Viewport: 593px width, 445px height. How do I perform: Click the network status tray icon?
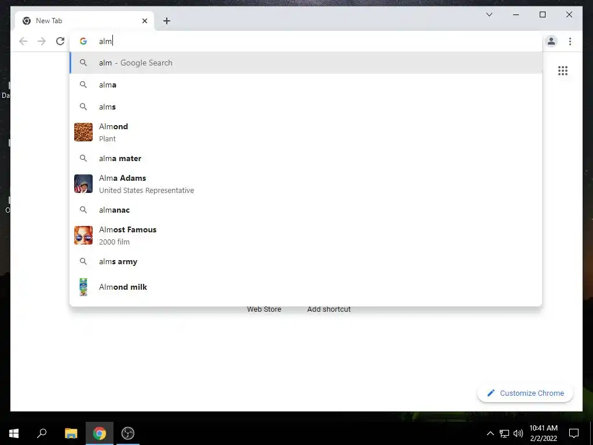[x=504, y=433]
